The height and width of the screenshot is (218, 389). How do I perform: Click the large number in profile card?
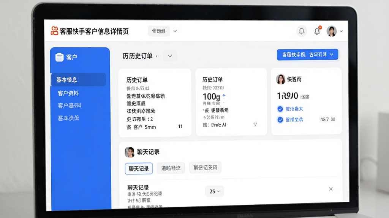(287, 96)
